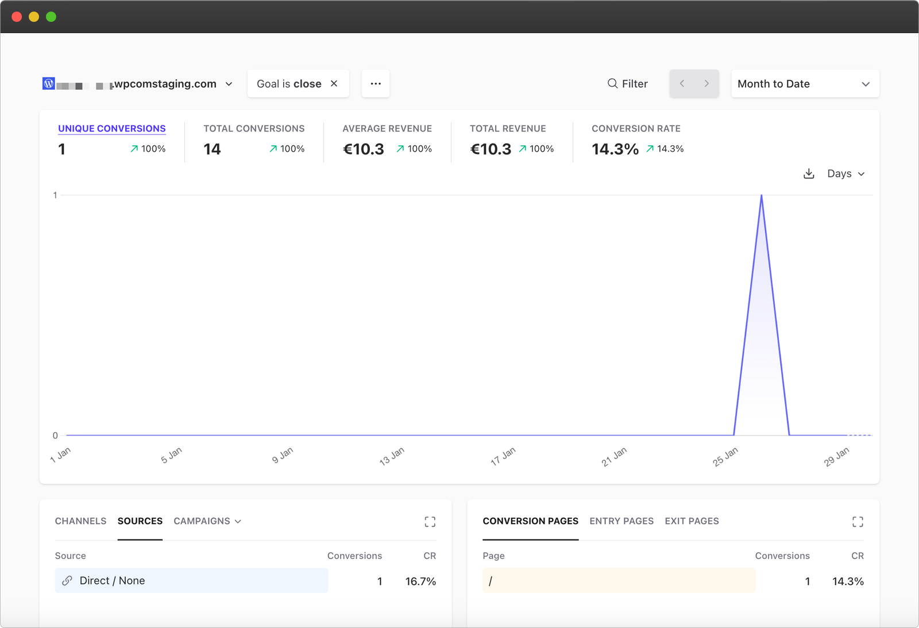Remove the Goal is close filter
919x628 pixels.
(334, 83)
